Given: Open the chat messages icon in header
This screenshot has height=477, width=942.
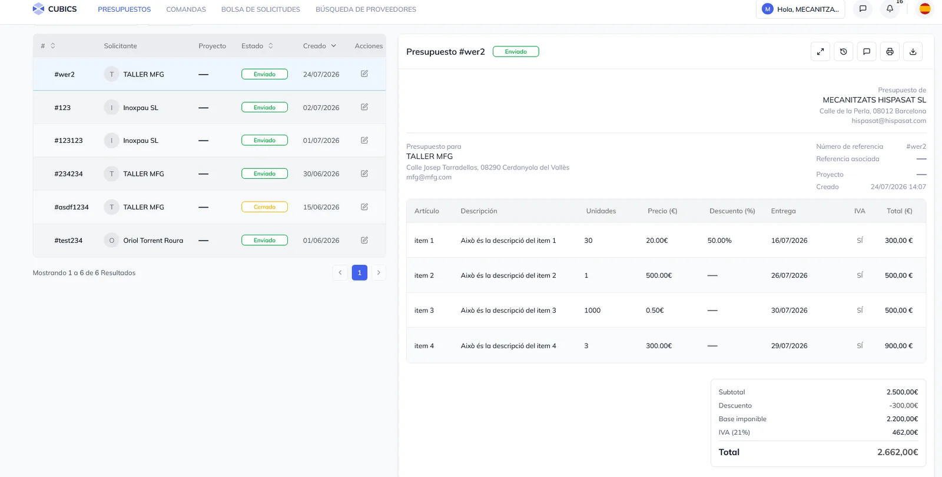Looking at the screenshot, I should (x=863, y=9).
